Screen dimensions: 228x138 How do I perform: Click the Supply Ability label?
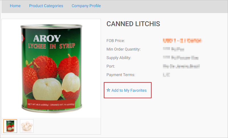119,58
